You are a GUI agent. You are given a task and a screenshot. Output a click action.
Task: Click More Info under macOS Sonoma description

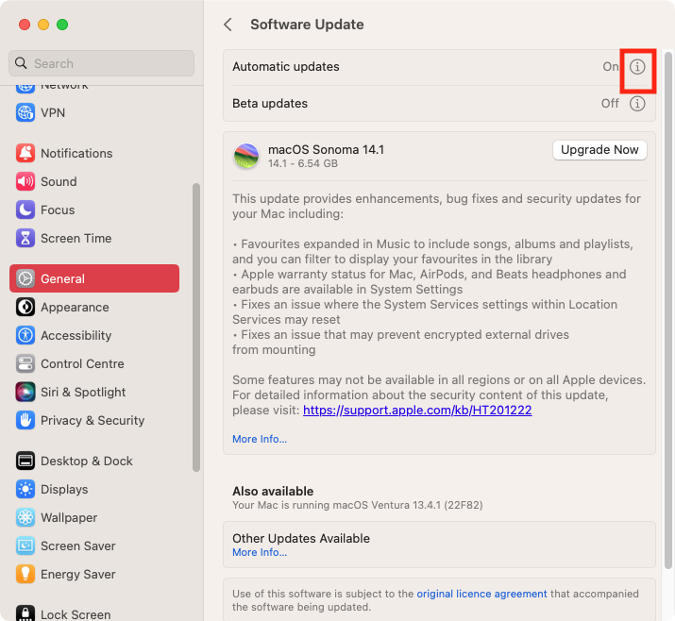coord(260,439)
